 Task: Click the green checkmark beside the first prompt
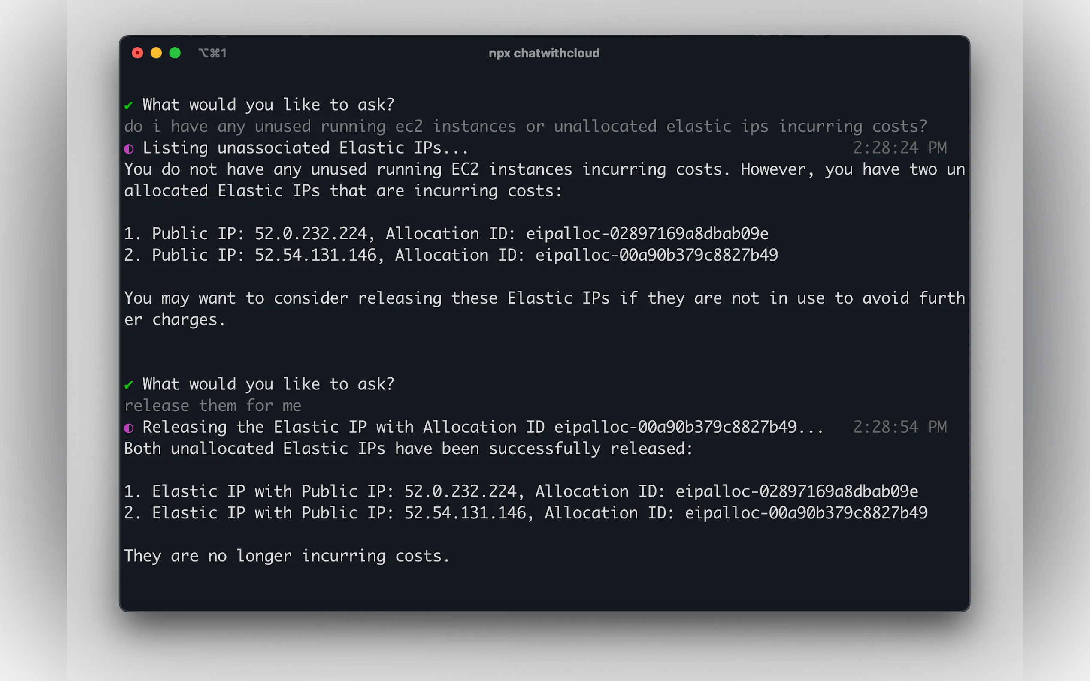(x=129, y=105)
